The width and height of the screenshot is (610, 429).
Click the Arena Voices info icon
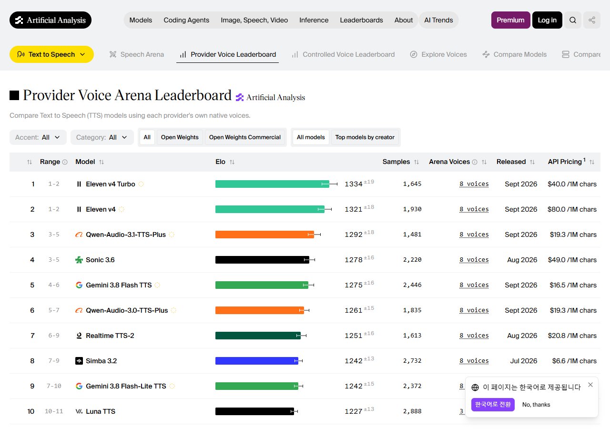pyautogui.click(x=475, y=162)
